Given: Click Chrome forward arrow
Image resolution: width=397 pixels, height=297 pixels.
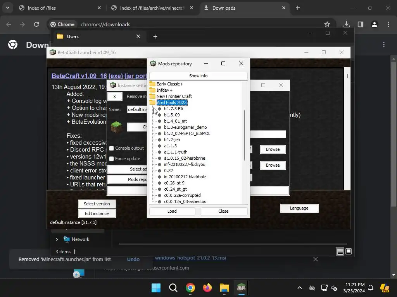Looking at the screenshot, I should pyautogui.click(x=22, y=24).
